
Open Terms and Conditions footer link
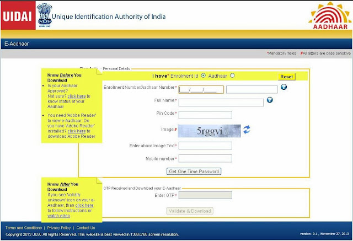[x=24, y=228]
